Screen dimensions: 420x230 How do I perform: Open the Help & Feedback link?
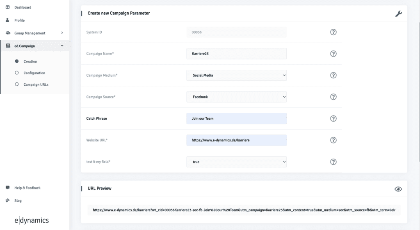[27, 188]
